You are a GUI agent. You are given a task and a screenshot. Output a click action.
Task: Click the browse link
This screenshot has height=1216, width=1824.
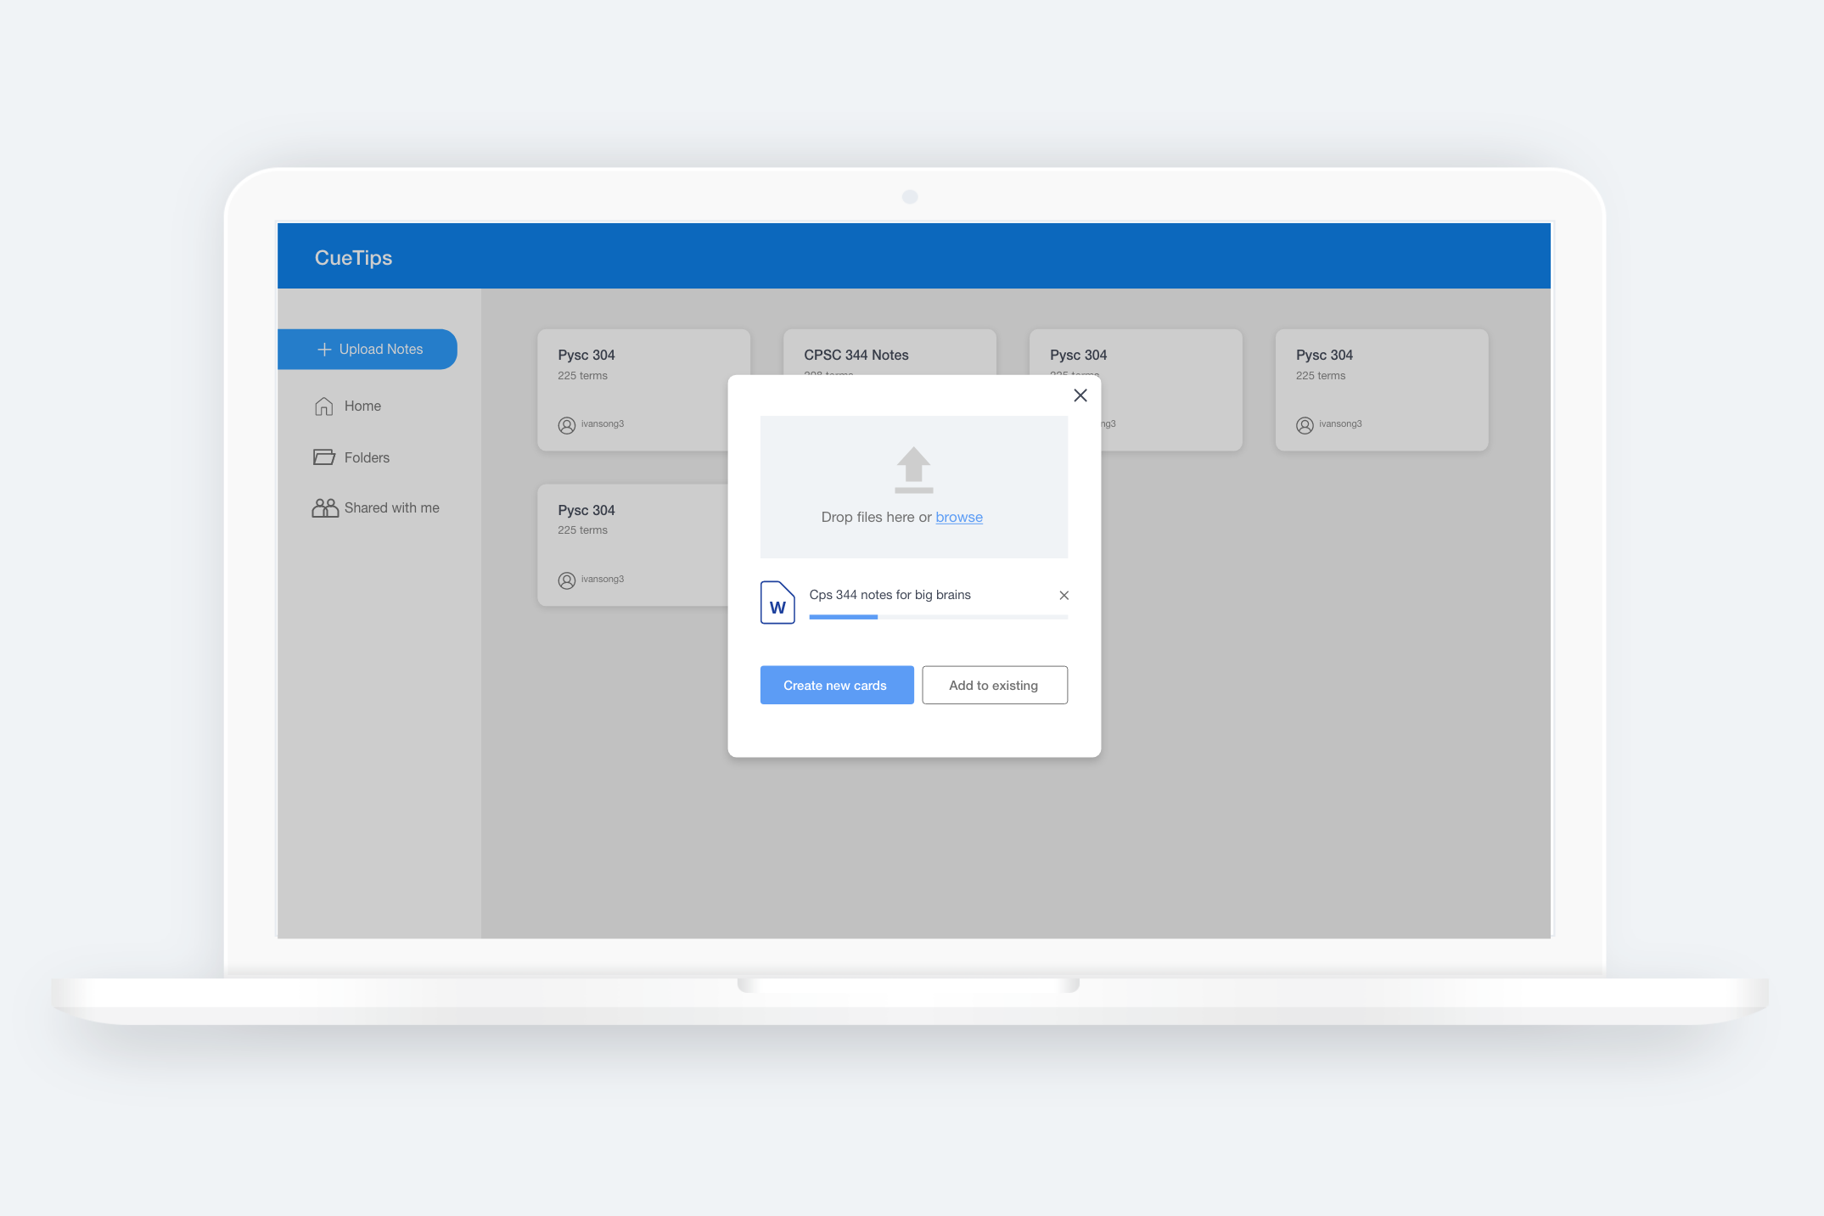(958, 517)
